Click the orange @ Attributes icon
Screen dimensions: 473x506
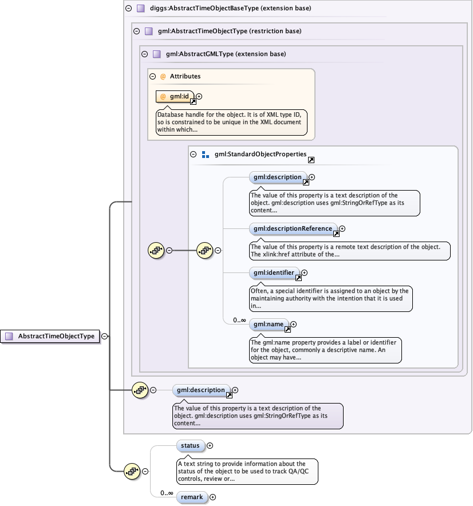pyautogui.click(x=163, y=76)
